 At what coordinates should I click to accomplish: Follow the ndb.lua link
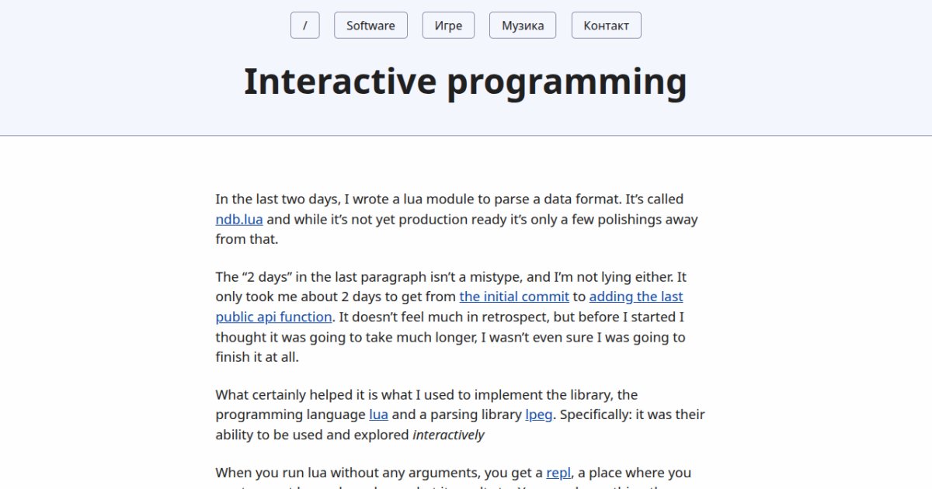[239, 220]
